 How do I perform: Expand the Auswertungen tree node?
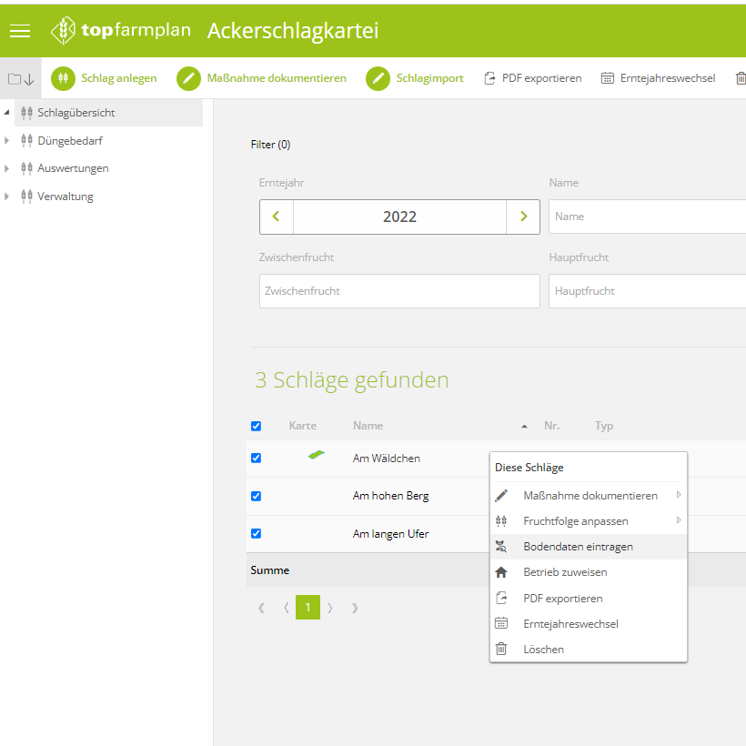[x=7, y=168]
